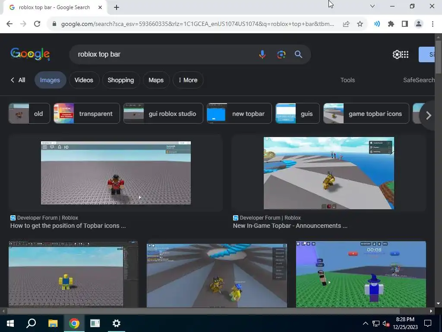Viewport: 442px width, 332px height.
Task: Open the Chrome three-dot menu
Action: (x=433, y=24)
